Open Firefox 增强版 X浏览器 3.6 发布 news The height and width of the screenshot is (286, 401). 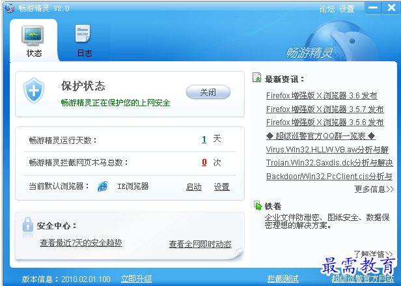point(322,96)
